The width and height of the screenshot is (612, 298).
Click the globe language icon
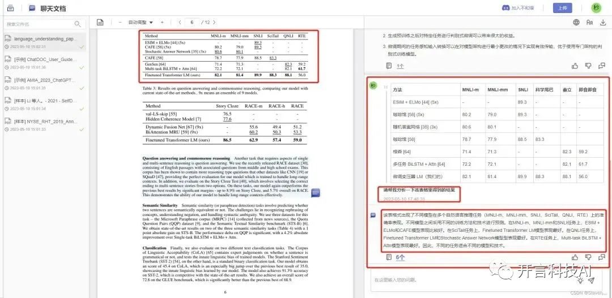(576, 22)
